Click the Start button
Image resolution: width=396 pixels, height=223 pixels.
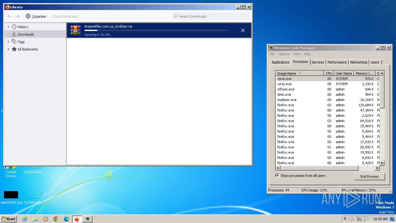[8, 219]
